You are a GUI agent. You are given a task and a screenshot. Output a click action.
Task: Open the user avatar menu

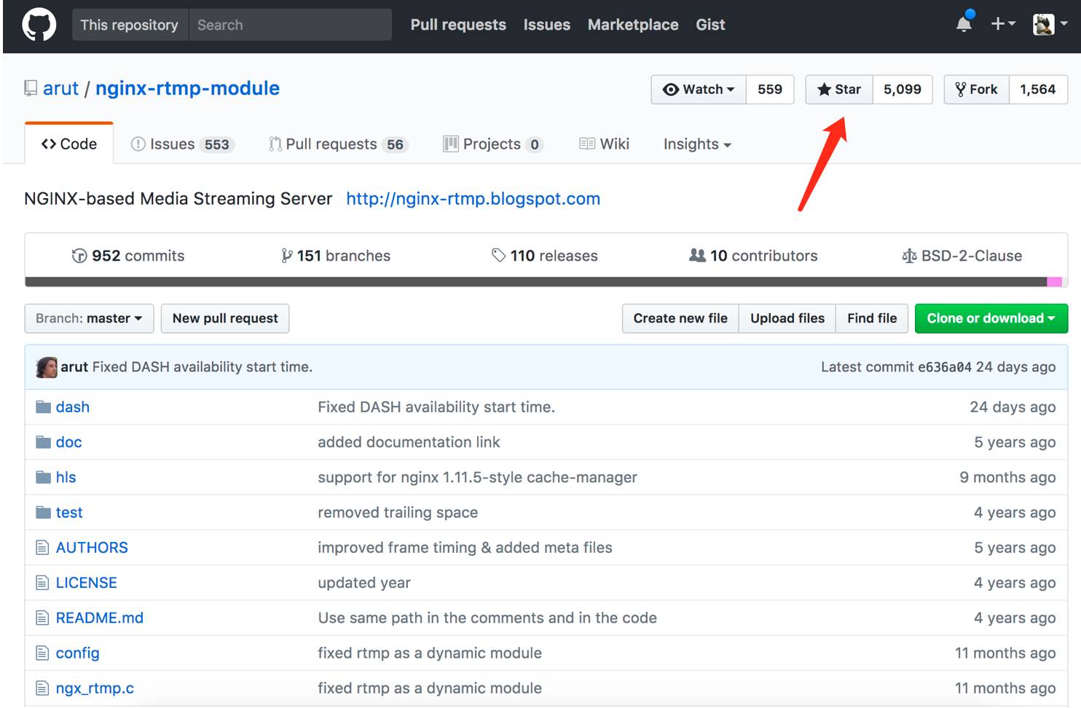[1050, 24]
